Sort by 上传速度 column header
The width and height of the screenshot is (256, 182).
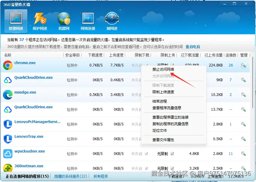(x=116, y=55)
